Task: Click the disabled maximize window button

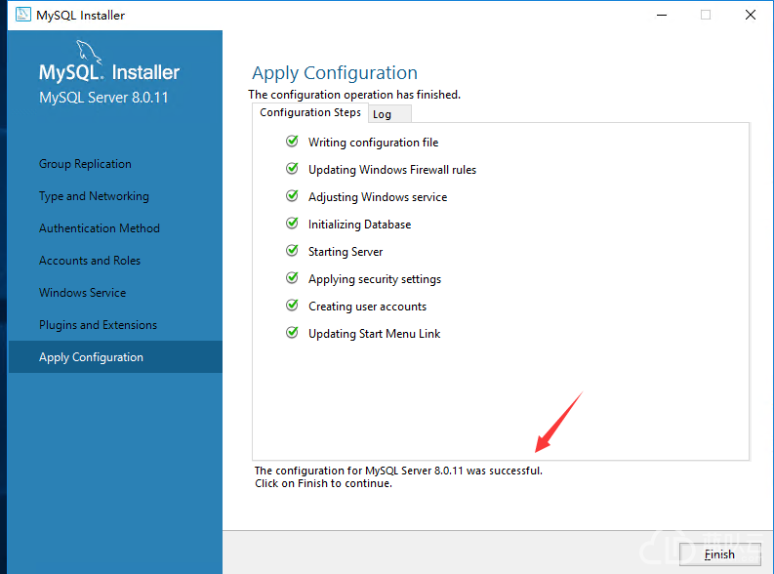Action: pos(706,15)
